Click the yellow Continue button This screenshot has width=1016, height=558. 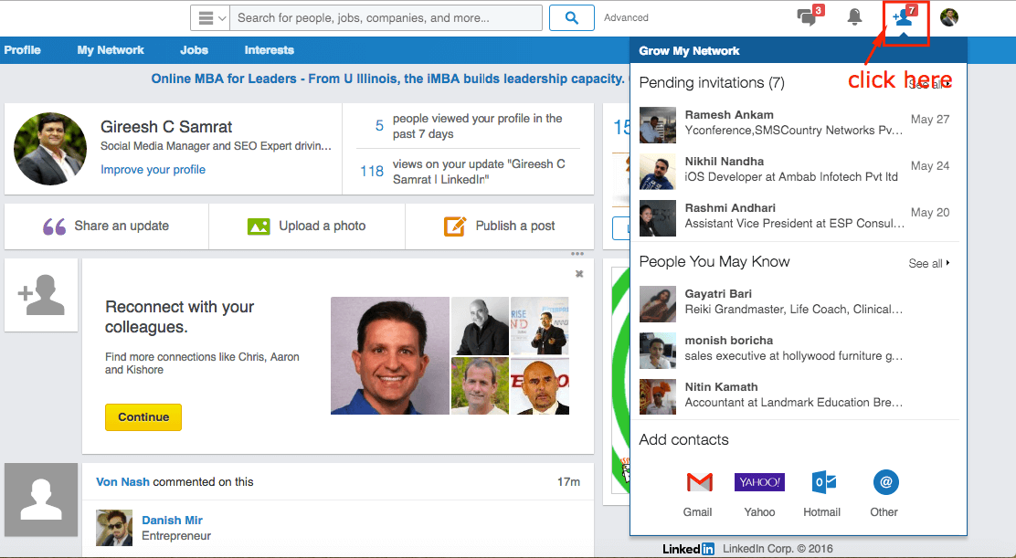coord(143,417)
